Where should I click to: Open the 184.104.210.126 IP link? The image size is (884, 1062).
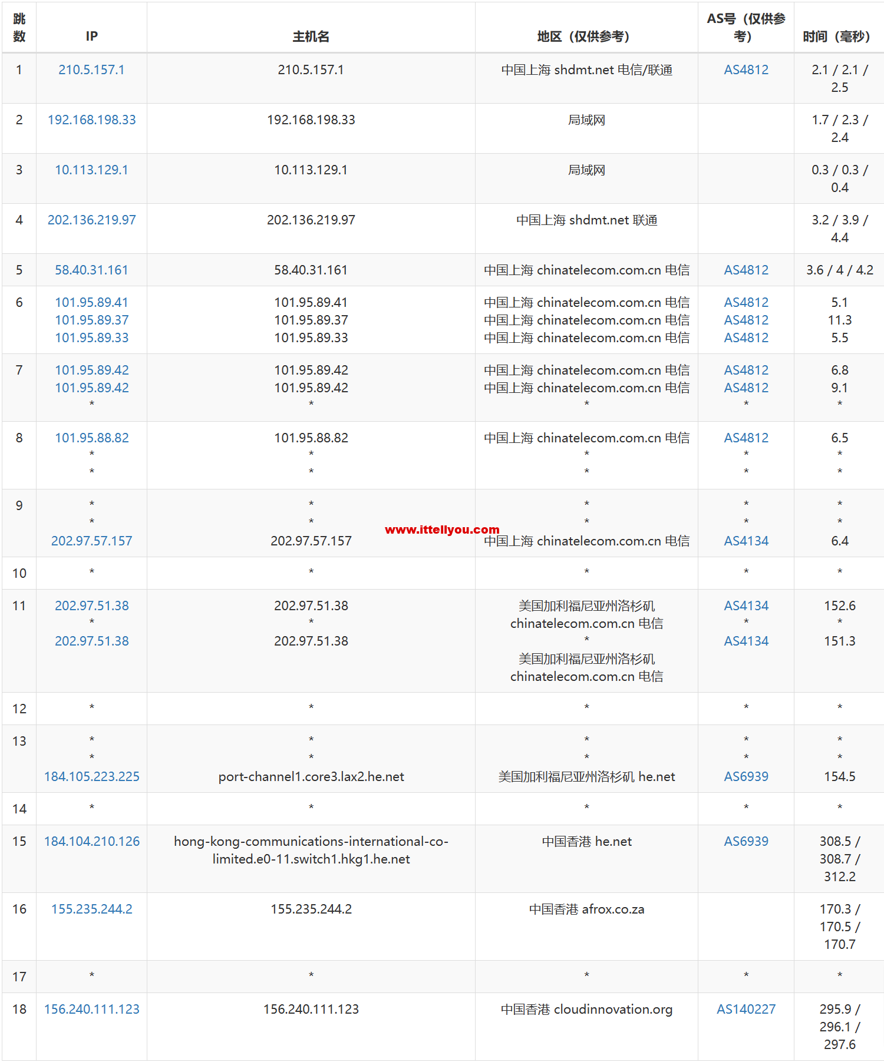pos(91,841)
